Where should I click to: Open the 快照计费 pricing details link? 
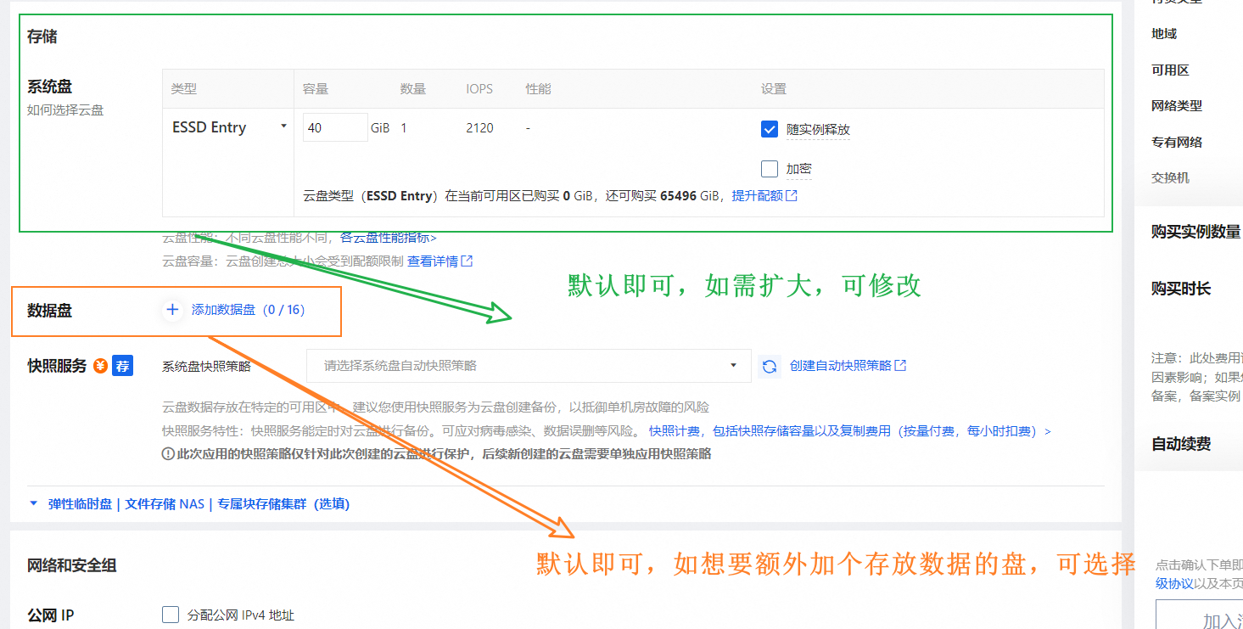[x=849, y=431]
